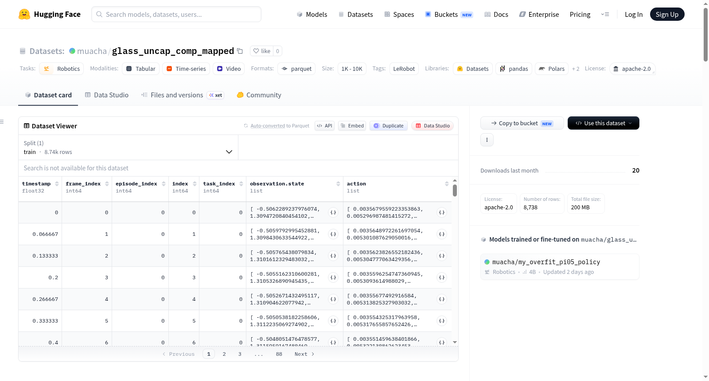Viewport: 709px width, 381px height.
Task: Click the Polars library tag
Action: (552, 69)
